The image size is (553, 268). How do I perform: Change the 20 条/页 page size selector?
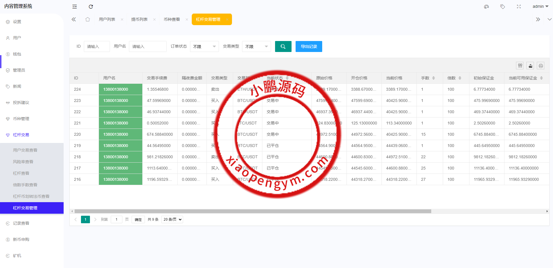(172, 219)
